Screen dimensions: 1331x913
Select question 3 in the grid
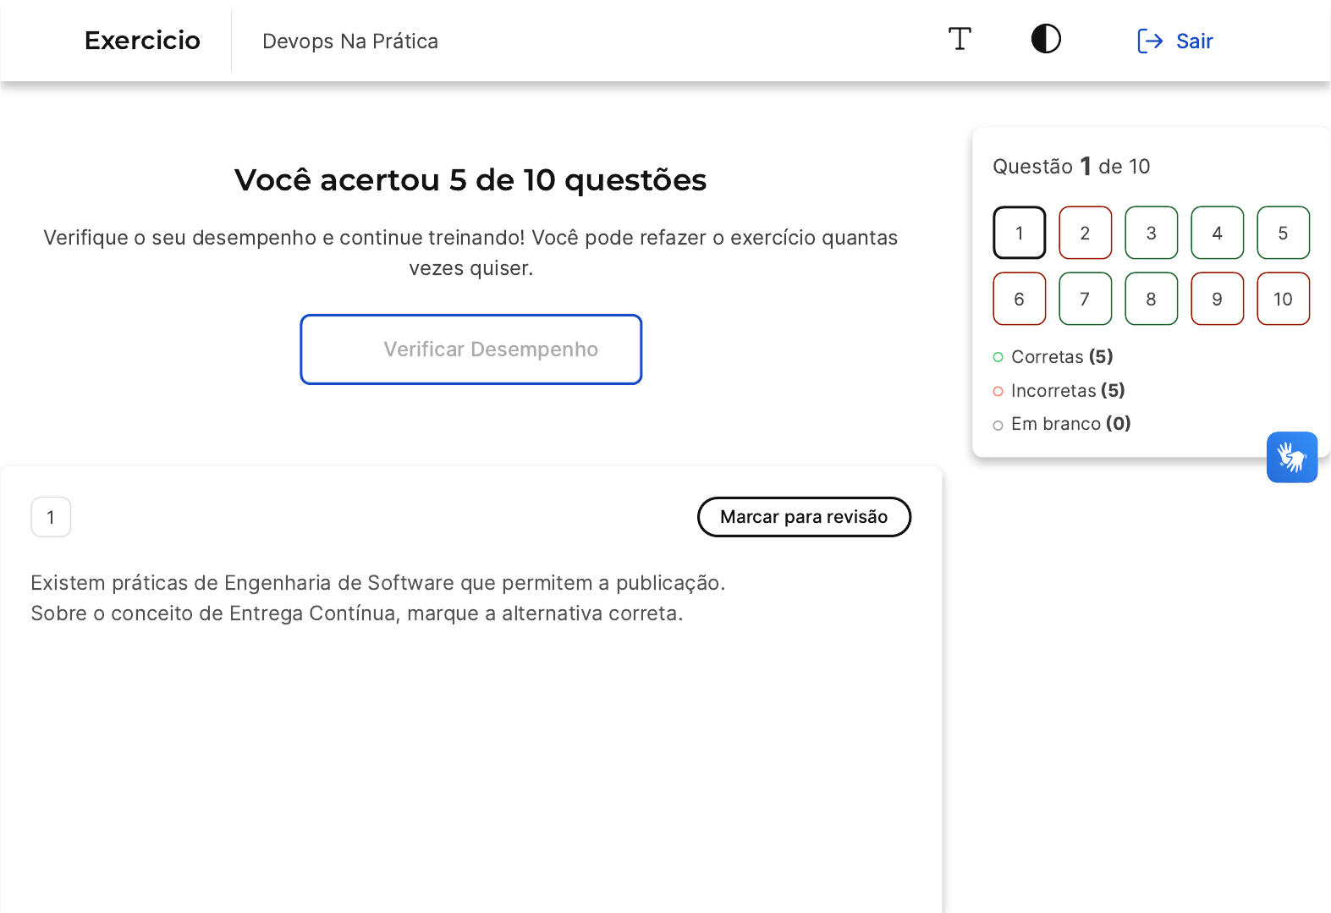click(x=1151, y=233)
